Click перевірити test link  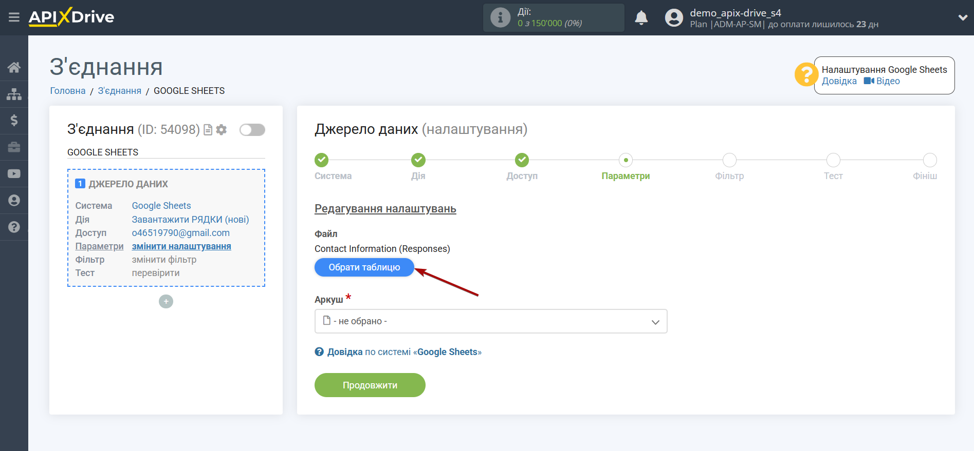tap(156, 273)
